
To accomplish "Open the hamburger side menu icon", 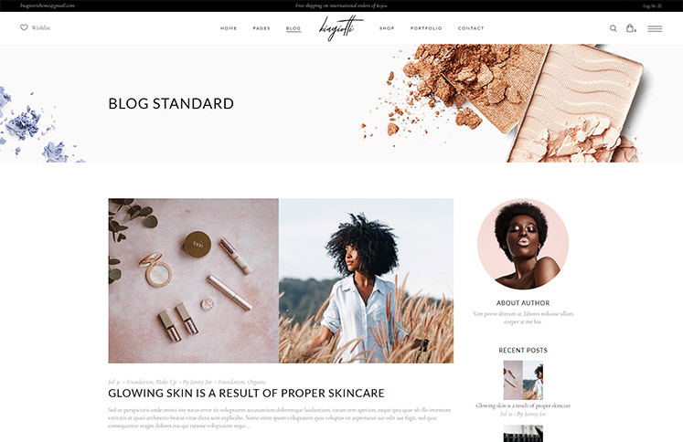I will (655, 28).
